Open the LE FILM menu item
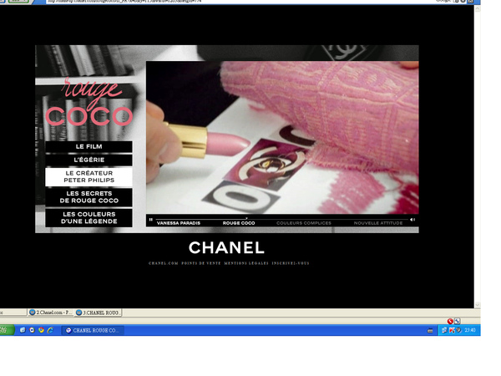This screenshot has width=501, height=376. click(x=89, y=147)
